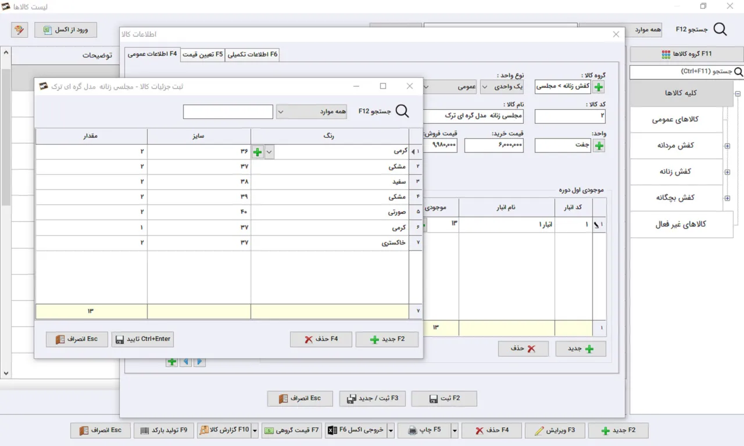Click the جدید button under the warehouse table
This screenshot has height=446, width=744.
pos(581,348)
